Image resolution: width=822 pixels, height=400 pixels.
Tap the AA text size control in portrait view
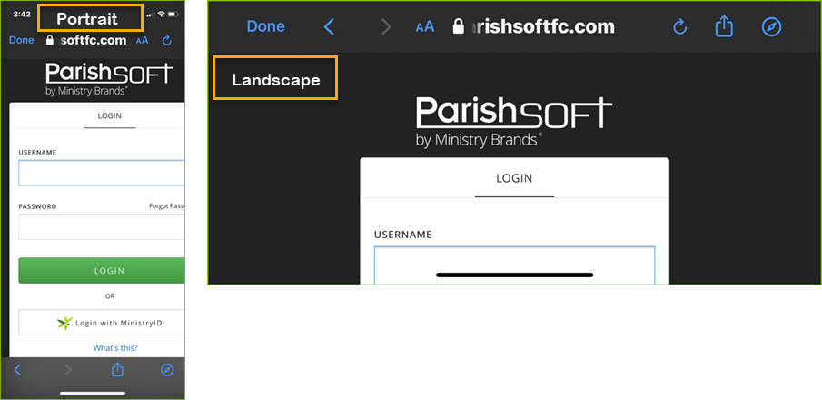tap(142, 40)
